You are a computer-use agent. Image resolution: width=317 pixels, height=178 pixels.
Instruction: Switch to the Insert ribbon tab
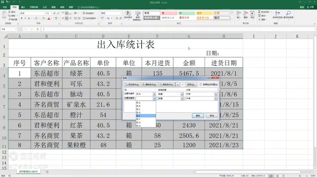coord(23,7)
